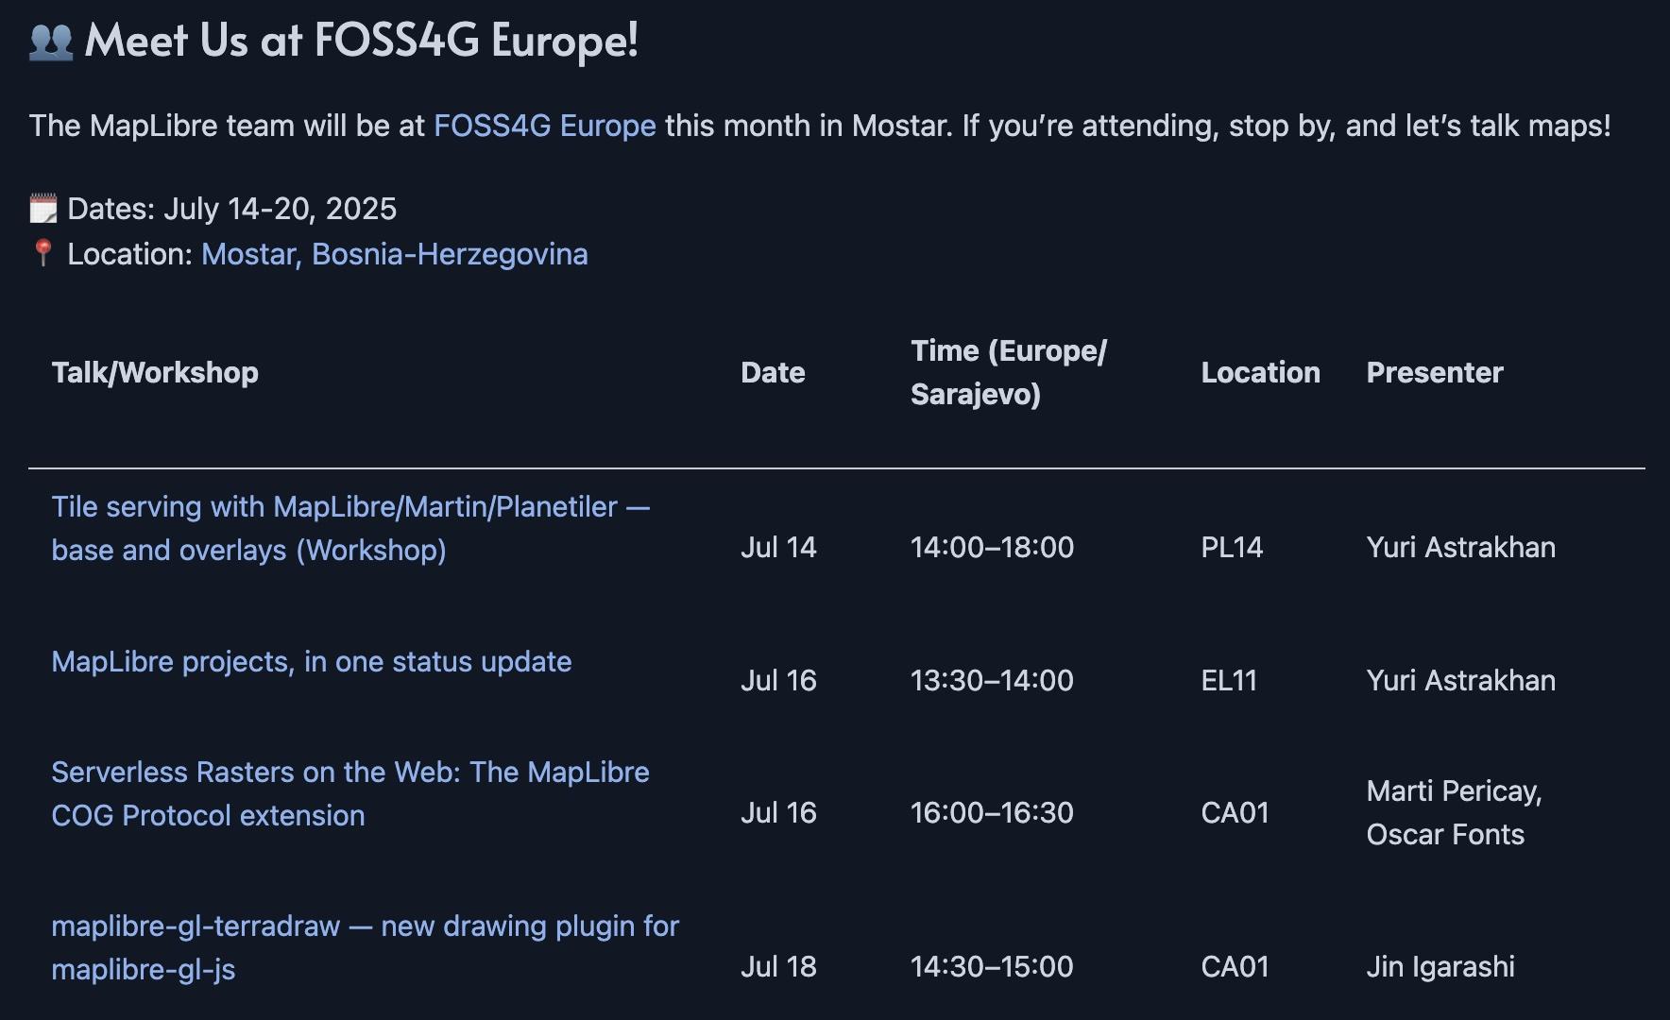Click the Time (Europe/Sarajevo) column header
The height and width of the screenshot is (1020, 1670).
point(1008,372)
